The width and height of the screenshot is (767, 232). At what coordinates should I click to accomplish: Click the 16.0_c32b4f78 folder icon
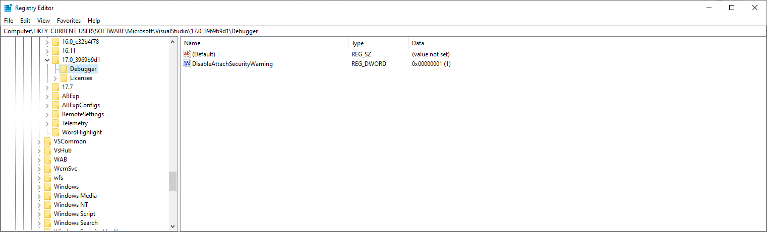click(55, 42)
